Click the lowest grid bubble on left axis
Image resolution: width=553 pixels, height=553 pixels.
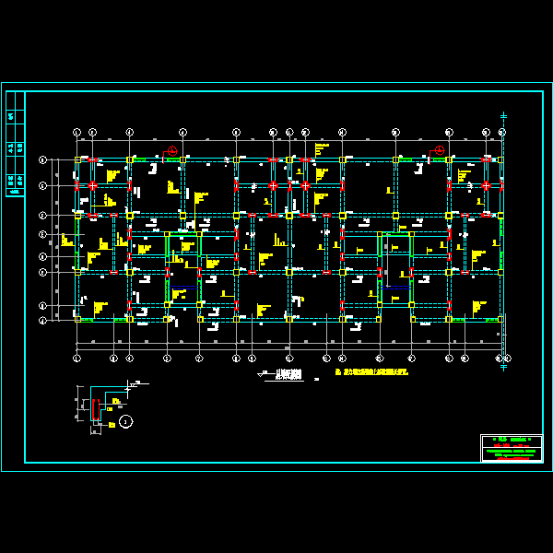43,321
